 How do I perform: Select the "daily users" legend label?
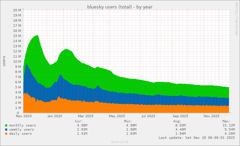point(21,134)
